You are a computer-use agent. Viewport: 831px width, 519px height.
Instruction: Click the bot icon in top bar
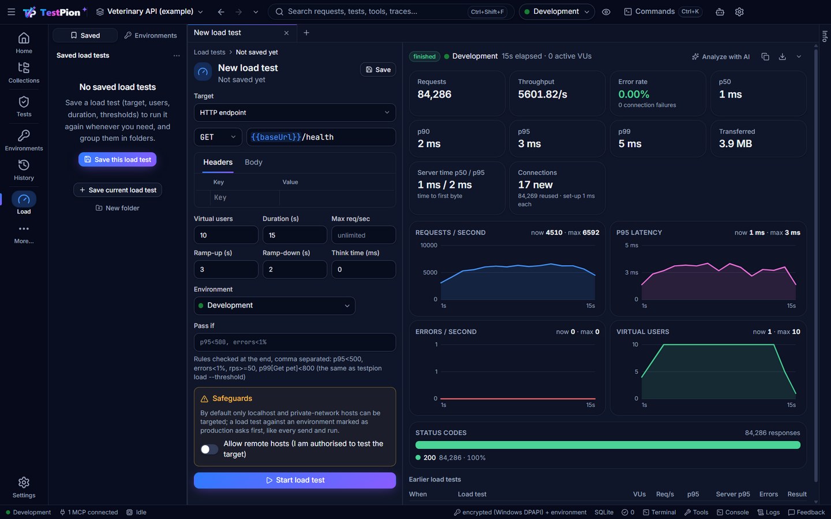(720, 12)
